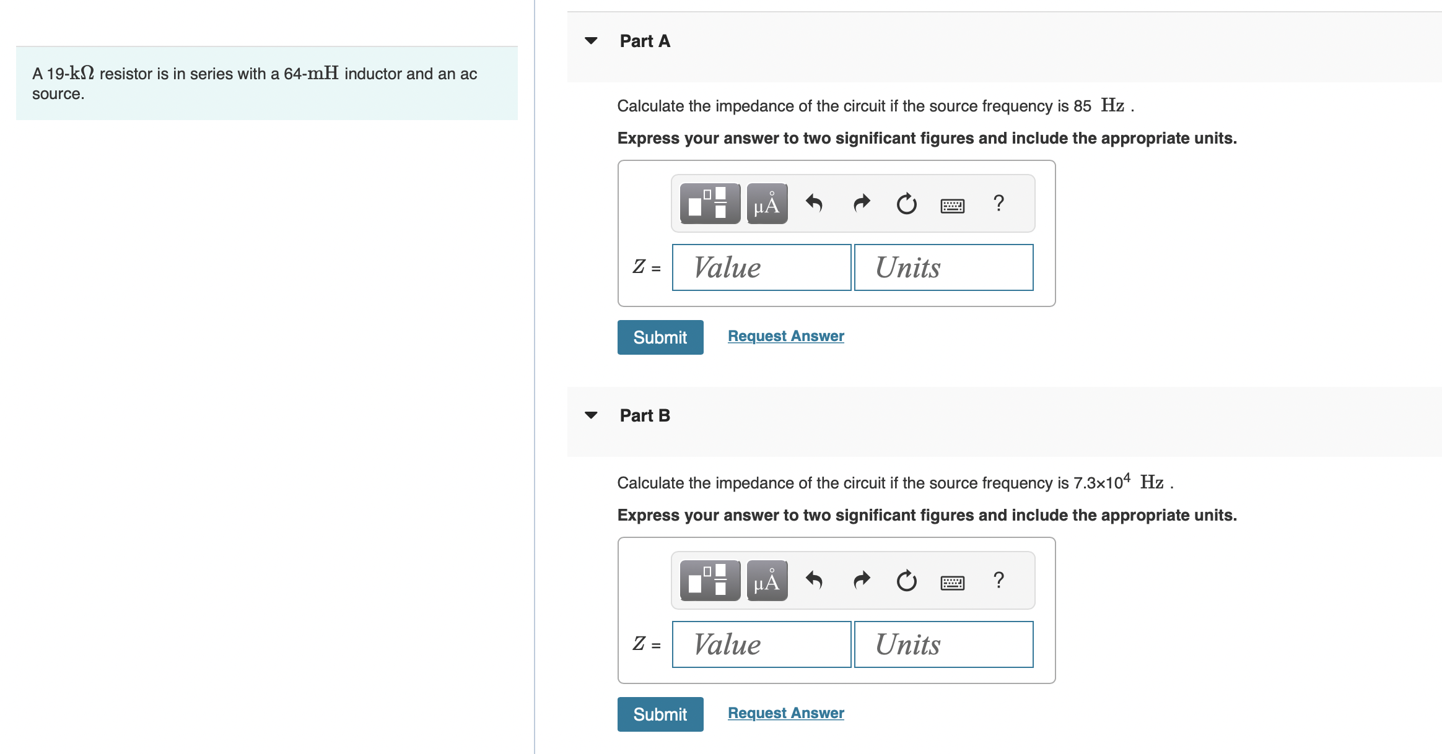Redo entry in Part A toolbar
The image size is (1442, 754).
click(x=862, y=203)
